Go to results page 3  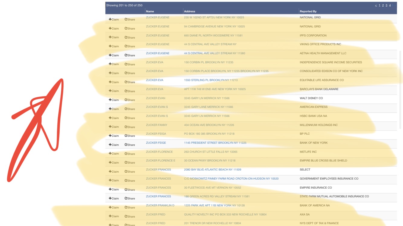[386, 5]
